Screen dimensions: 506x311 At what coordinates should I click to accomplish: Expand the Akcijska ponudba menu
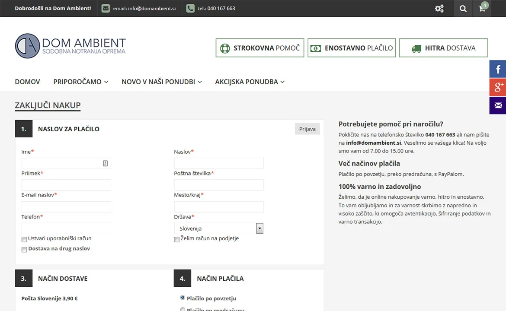[250, 82]
